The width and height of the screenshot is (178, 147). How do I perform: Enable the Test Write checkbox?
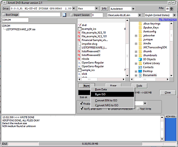click(x=138, y=109)
